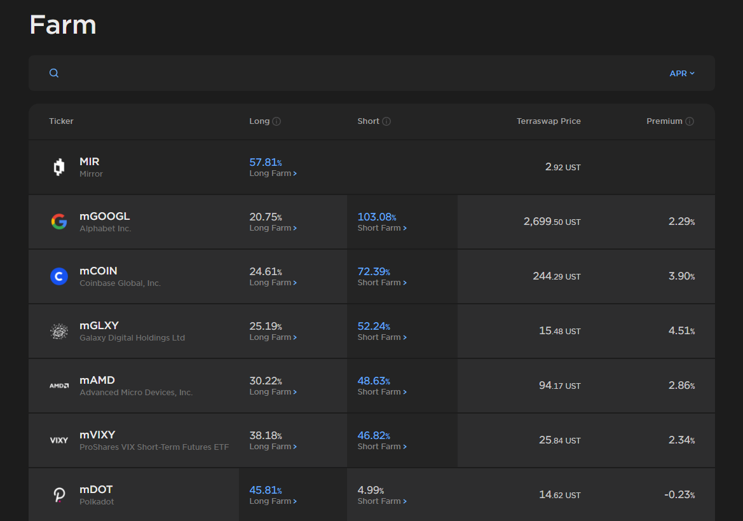Click the 20.75% long APR value
The image size is (743, 521).
tap(266, 217)
